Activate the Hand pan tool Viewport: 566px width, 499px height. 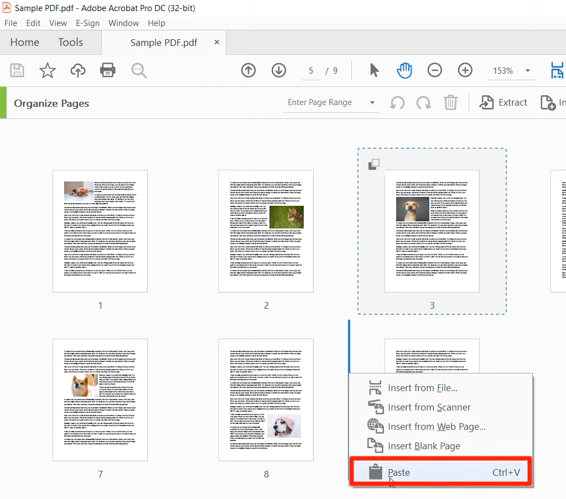coord(404,70)
